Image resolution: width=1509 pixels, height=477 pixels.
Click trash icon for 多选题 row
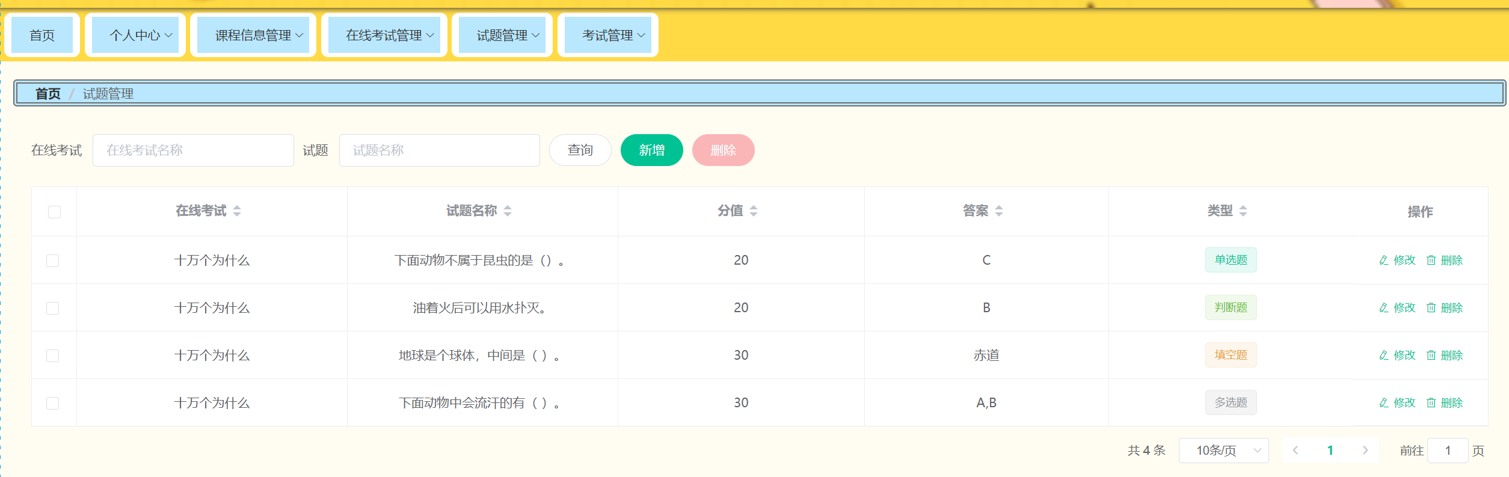tap(1431, 402)
